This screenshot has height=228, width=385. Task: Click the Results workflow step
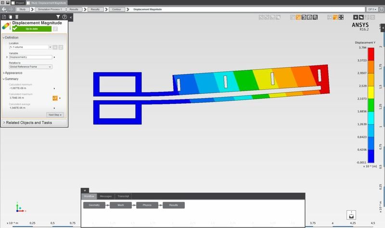pos(174,205)
